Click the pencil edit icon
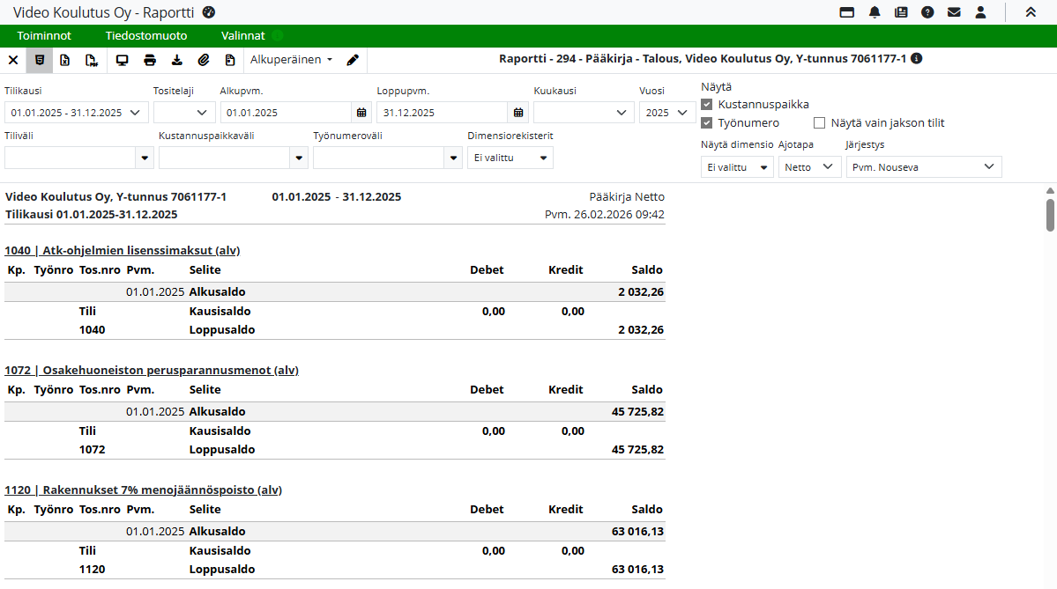Image resolution: width=1057 pixels, height=589 pixels. [x=353, y=60]
